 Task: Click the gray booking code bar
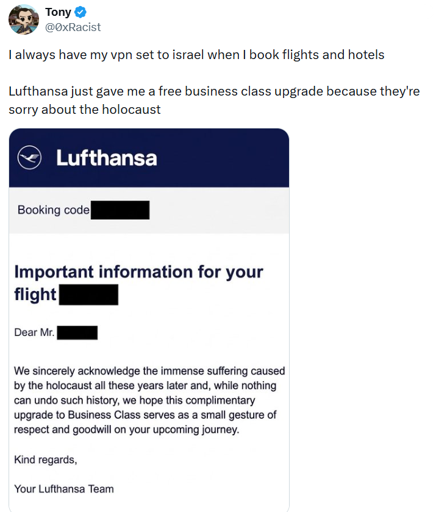[149, 210]
